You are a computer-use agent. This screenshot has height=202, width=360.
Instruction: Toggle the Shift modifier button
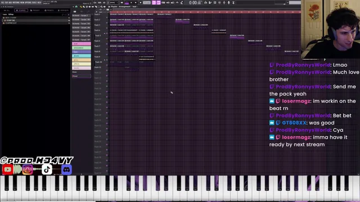pyautogui.click(x=100, y=2)
